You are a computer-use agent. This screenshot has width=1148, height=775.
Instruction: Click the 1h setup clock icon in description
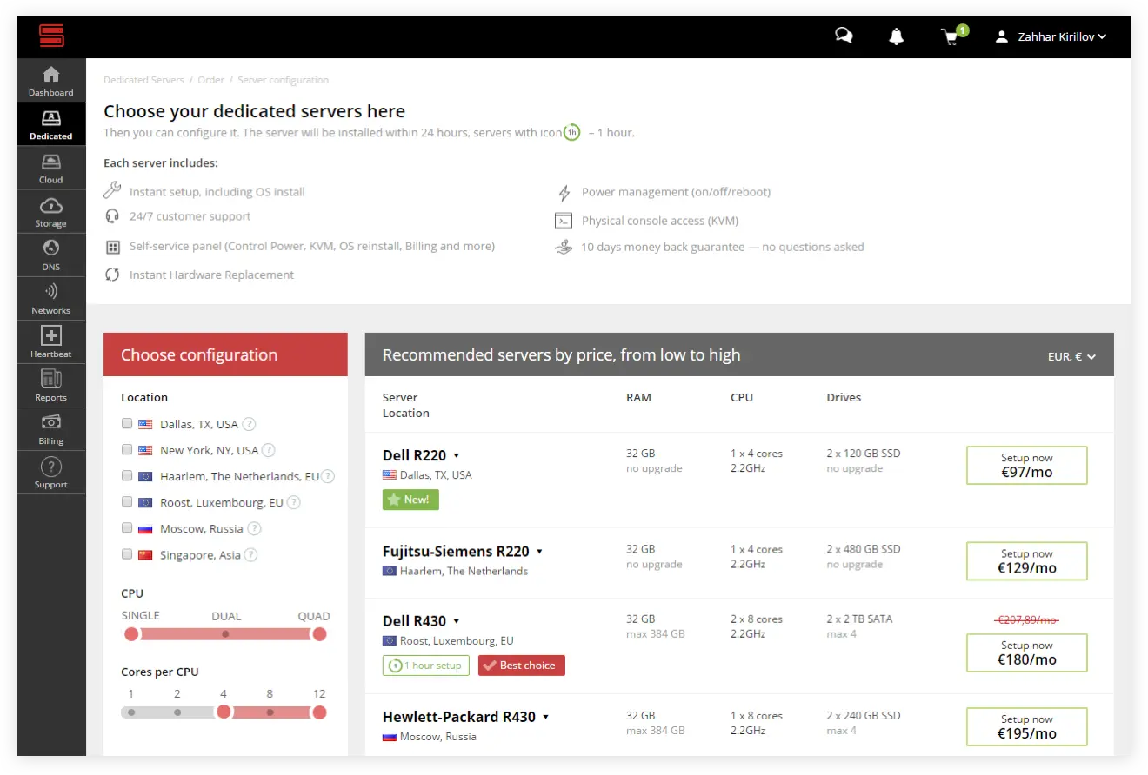click(571, 133)
